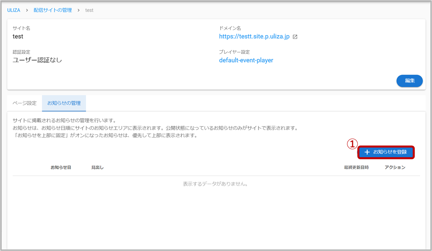Open the default-event-player settings link
This screenshot has height=251, width=432.
[246, 60]
